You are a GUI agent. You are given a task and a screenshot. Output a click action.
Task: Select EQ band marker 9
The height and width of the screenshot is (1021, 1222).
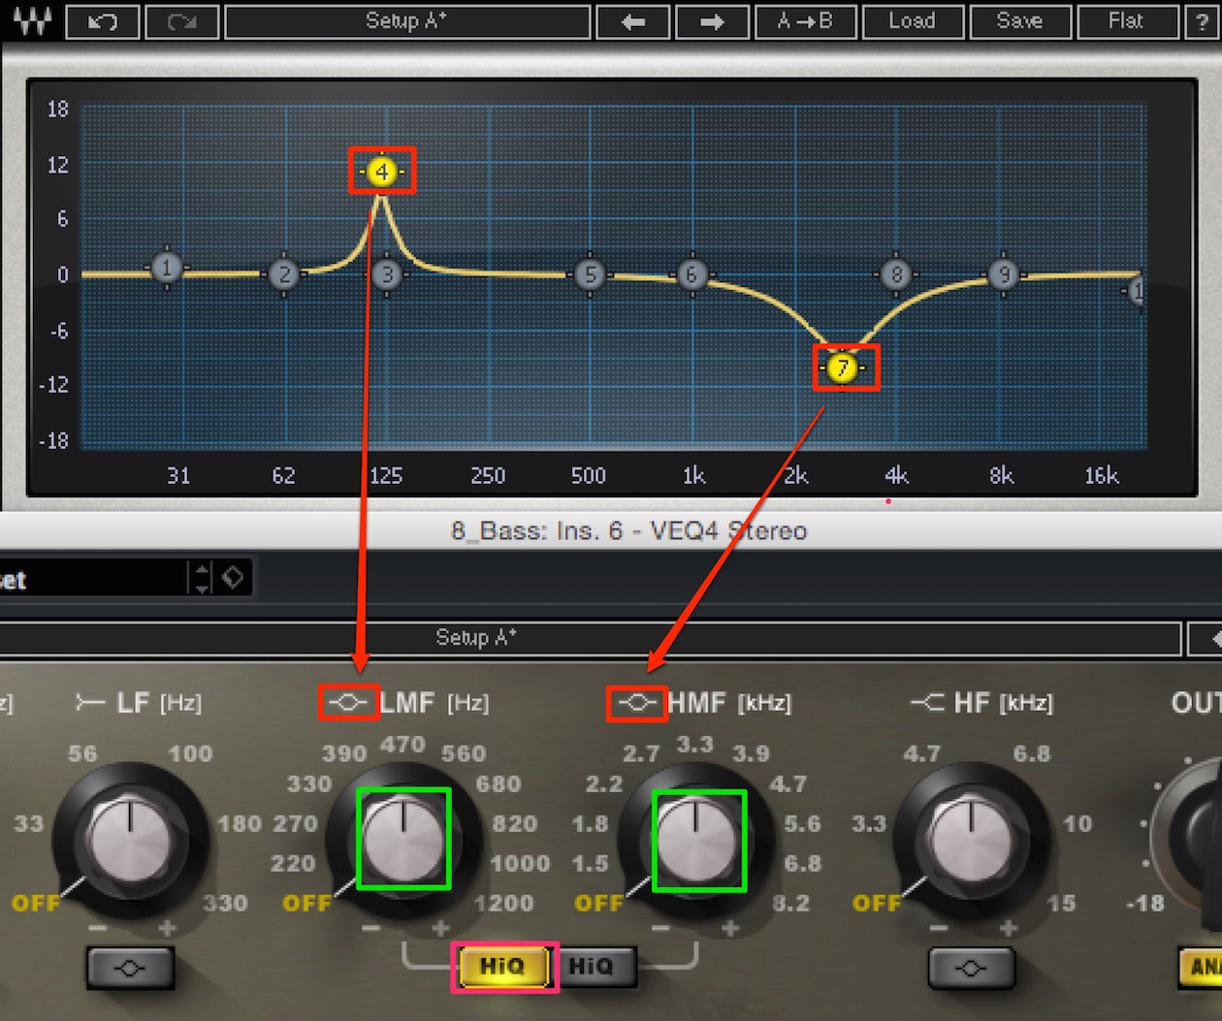pyautogui.click(x=1005, y=274)
